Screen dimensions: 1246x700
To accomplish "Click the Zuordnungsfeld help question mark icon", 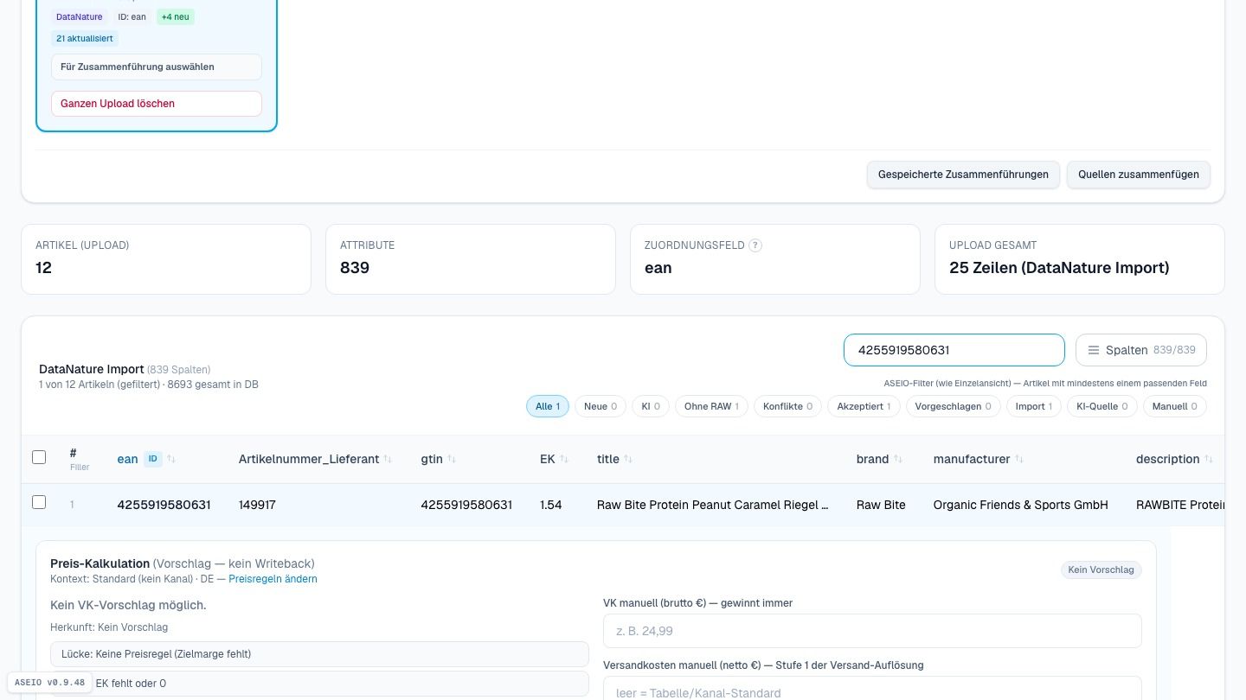I will (755, 245).
